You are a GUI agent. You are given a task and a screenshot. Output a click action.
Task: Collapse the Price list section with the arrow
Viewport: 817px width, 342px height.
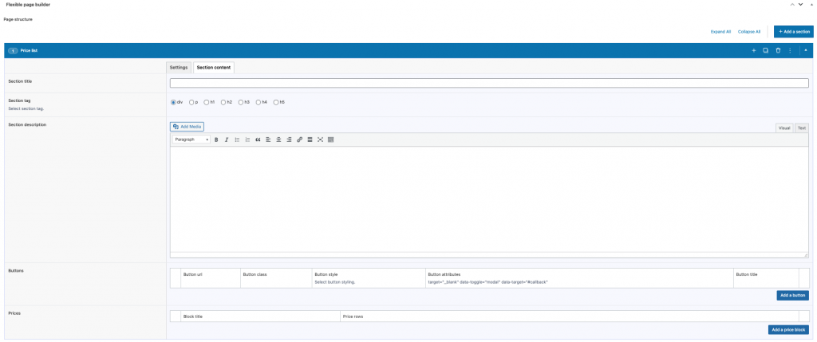click(806, 50)
